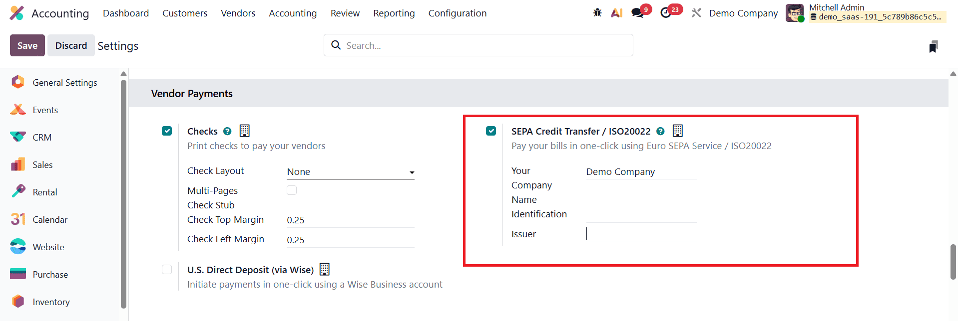Click the Search settings field
Screen dimensions: 958x321
479,45
